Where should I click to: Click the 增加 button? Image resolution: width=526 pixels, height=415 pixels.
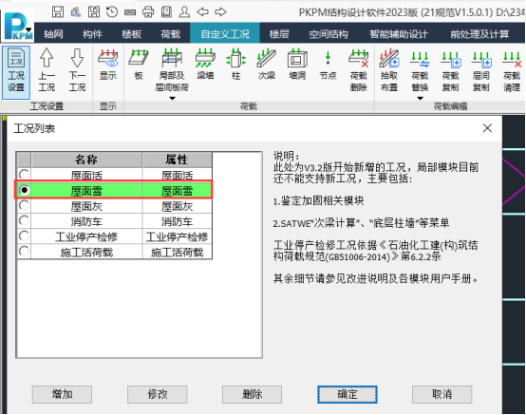pos(62,394)
